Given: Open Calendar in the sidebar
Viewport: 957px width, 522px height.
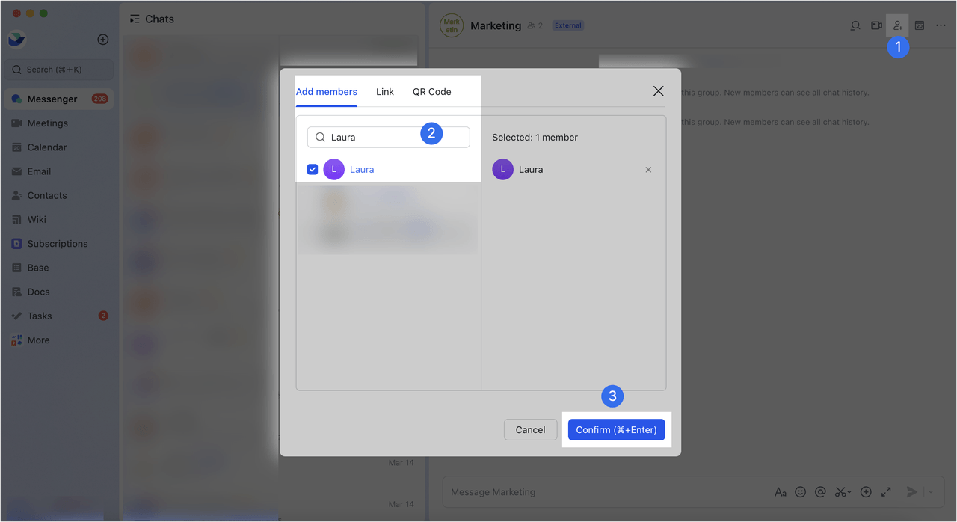Looking at the screenshot, I should point(47,147).
